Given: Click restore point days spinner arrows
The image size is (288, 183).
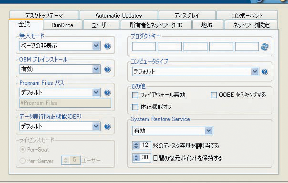Looking at the screenshot, I should (136, 158).
